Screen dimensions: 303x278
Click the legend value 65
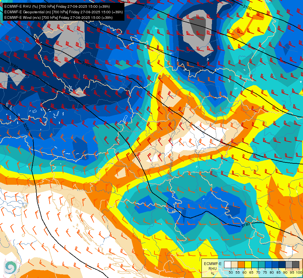[x=251, y=272]
